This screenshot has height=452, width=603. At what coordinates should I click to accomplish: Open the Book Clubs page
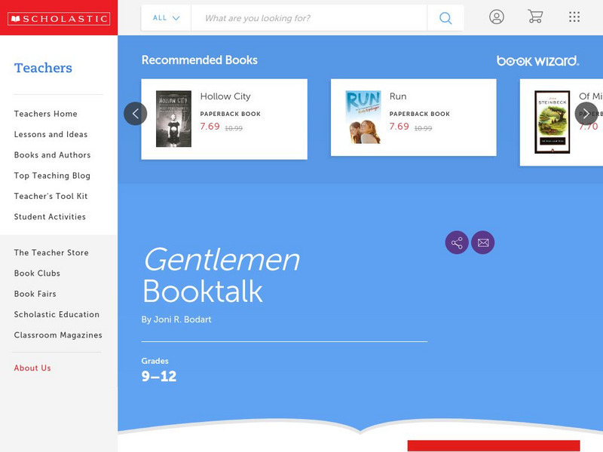click(37, 273)
